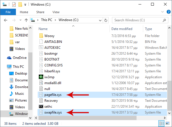Click the date 17/4/2017 12:11 μμ of hiberfil.sys
172x127 pixels.
[125, 71]
